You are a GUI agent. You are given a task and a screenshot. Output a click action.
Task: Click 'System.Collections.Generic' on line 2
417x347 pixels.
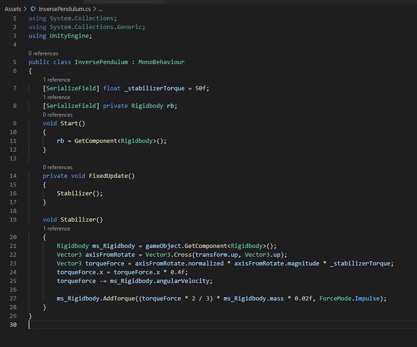(x=96, y=27)
